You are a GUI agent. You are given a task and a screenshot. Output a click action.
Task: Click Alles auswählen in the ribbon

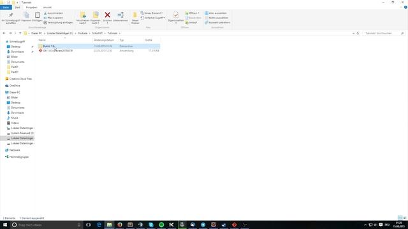215,13
